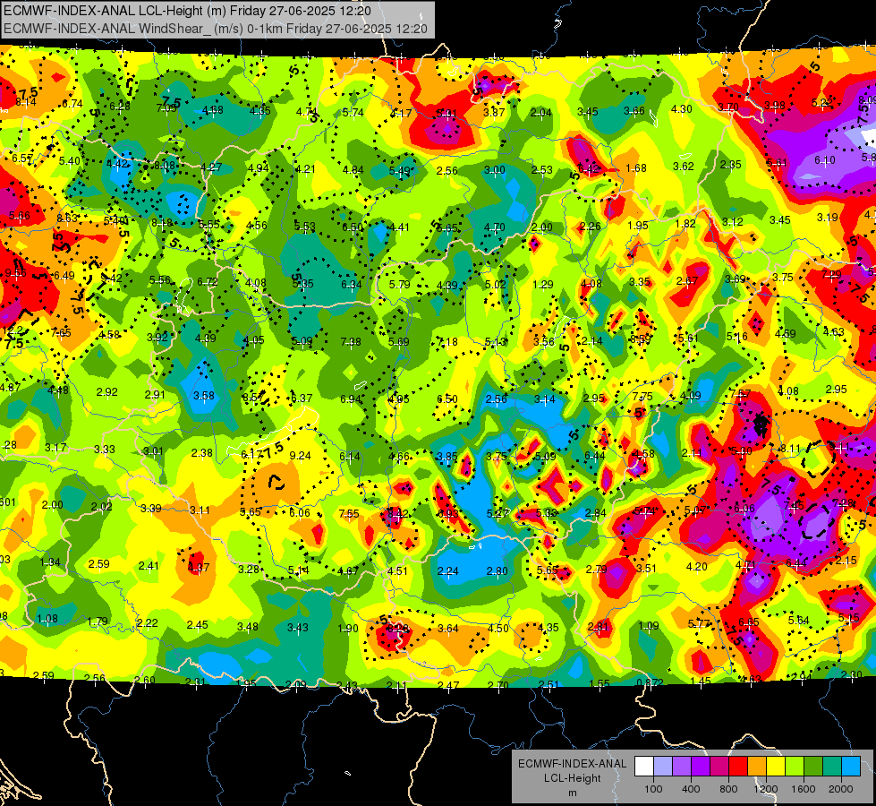
Task: Click the pale lavender legend swatch
Action: click(663, 767)
